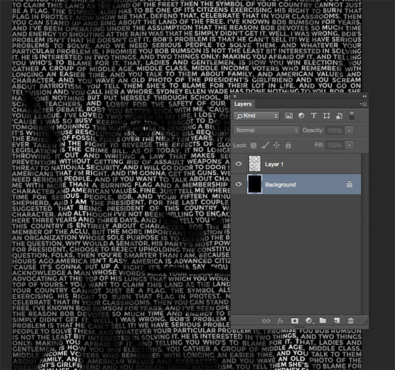Add a layer mask
This screenshot has width=395, height=370.
point(294,320)
